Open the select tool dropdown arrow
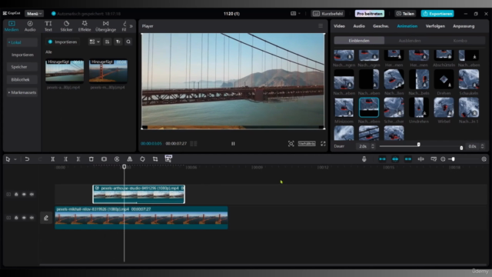The height and width of the screenshot is (277, 492). tap(15, 159)
